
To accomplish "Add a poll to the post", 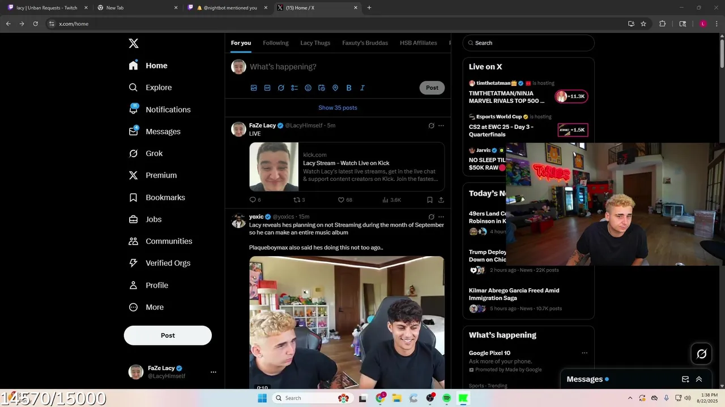I will click(x=295, y=88).
